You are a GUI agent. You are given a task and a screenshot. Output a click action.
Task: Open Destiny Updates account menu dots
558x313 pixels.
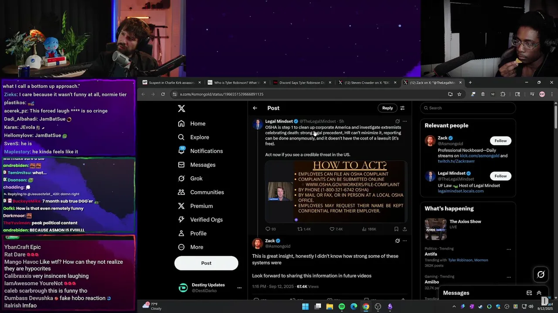(x=239, y=288)
